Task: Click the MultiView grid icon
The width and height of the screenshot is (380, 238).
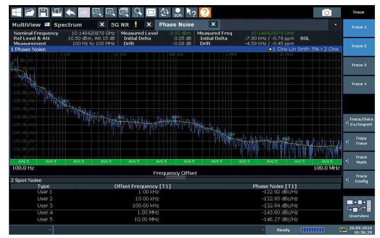Action: (x=47, y=25)
